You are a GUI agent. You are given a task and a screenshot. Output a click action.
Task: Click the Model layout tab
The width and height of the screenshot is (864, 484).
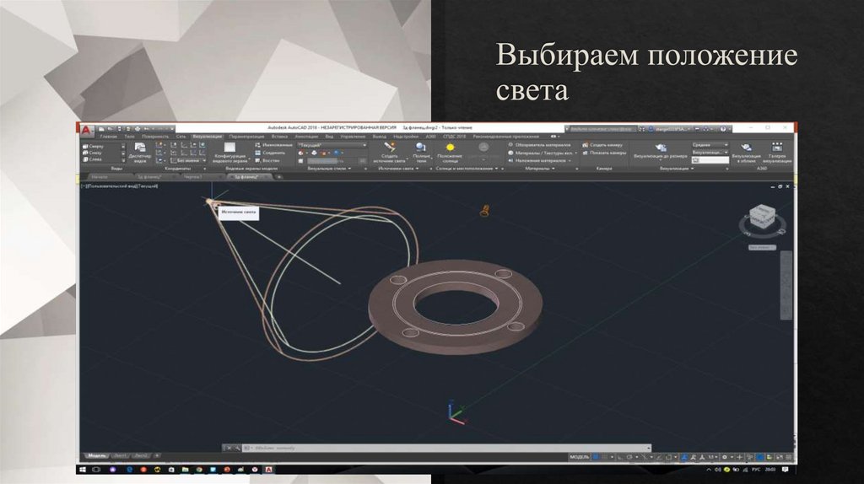(96, 455)
